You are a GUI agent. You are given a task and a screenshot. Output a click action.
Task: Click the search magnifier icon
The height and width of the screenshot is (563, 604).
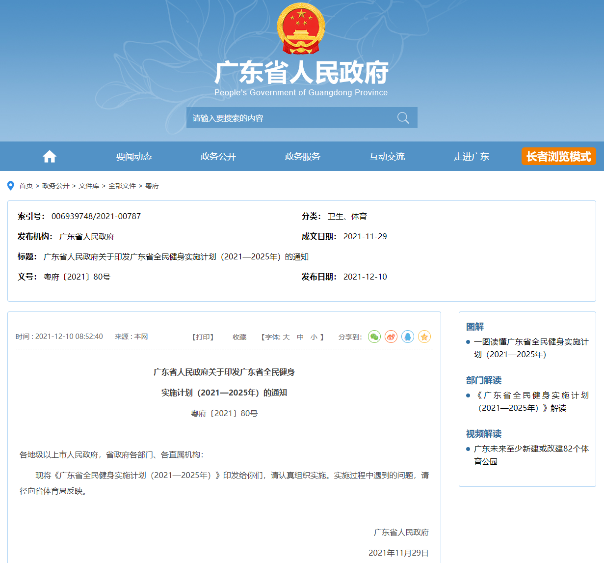[x=403, y=118]
